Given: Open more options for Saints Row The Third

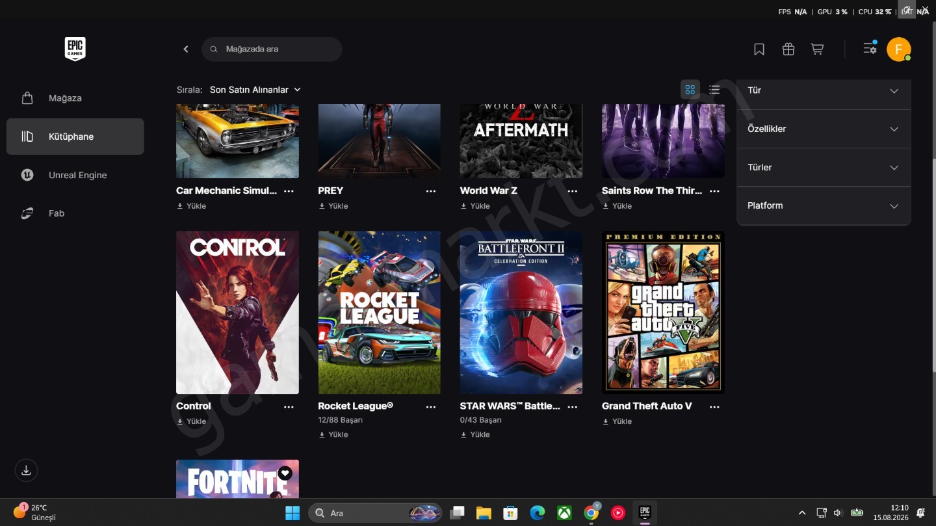Looking at the screenshot, I should coord(714,191).
